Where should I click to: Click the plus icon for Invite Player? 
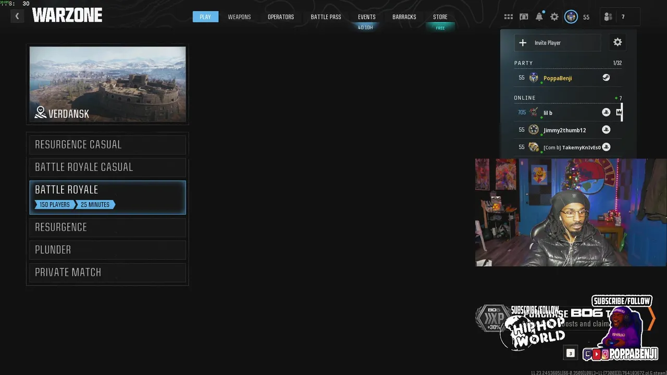point(523,43)
